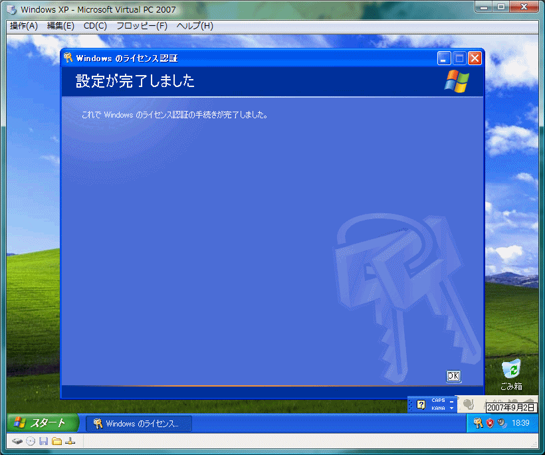Click the OK button in activation dialog
The width and height of the screenshot is (545, 455).
pos(453,376)
